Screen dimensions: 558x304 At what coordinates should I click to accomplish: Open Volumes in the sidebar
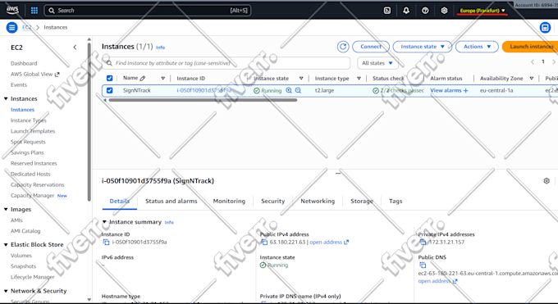[x=21, y=256]
